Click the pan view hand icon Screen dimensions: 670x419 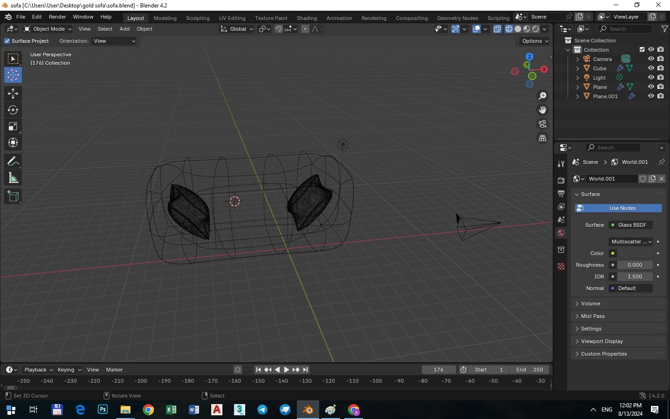tap(543, 110)
